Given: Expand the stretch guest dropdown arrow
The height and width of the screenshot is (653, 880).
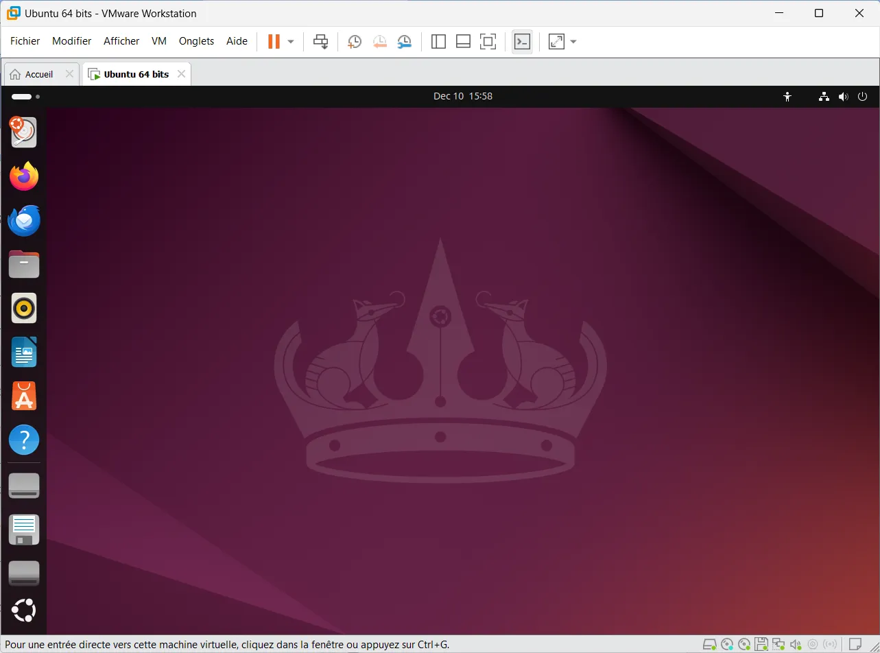Looking at the screenshot, I should [x=573, y=42].
